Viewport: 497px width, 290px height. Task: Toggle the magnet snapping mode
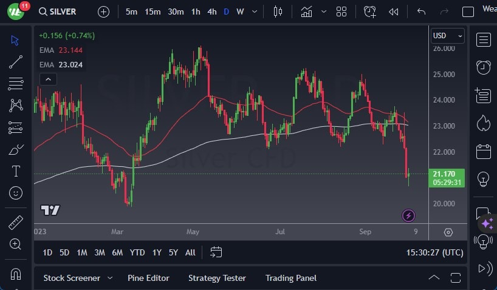tap(16, 274)
